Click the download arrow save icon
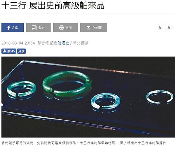Image resolution: width=175 pixels, height=146 pixels. [x=88, y=28]
